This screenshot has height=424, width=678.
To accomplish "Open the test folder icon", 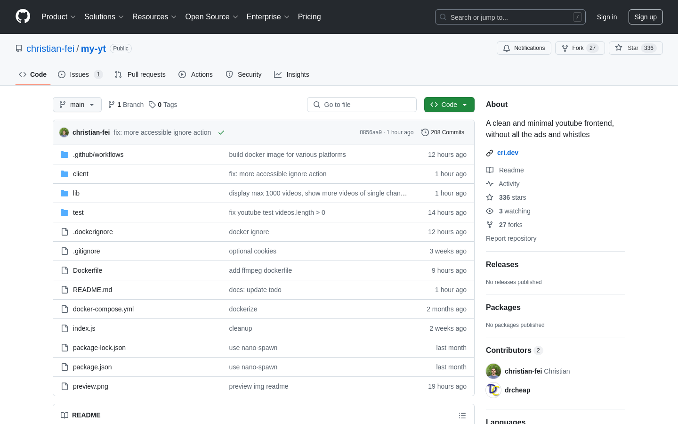I will (x=65, y=212).
